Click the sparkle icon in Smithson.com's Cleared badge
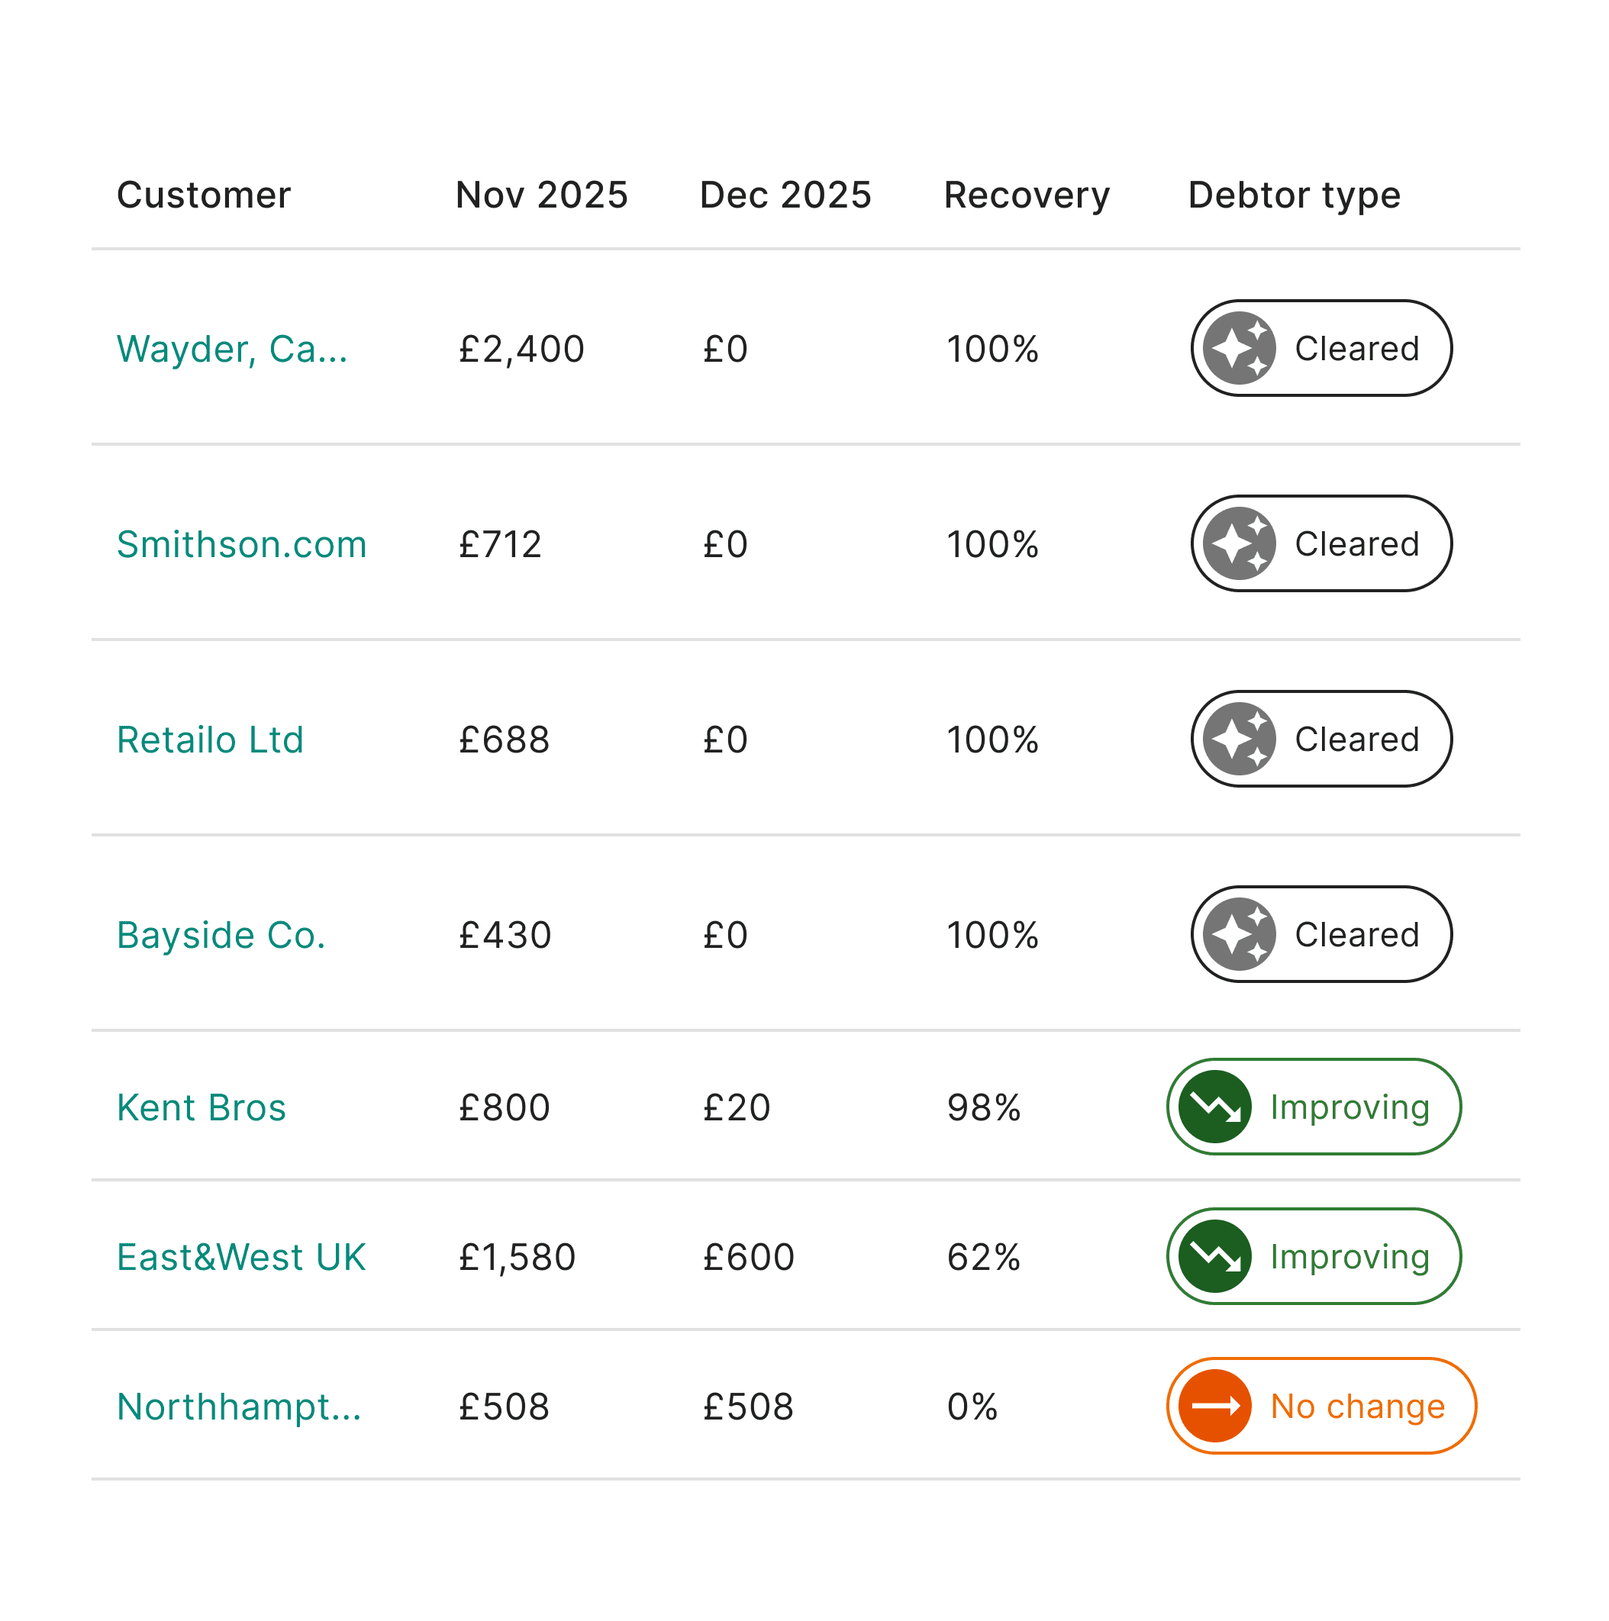1609x1621 pixels. [x=1239, y=543]
